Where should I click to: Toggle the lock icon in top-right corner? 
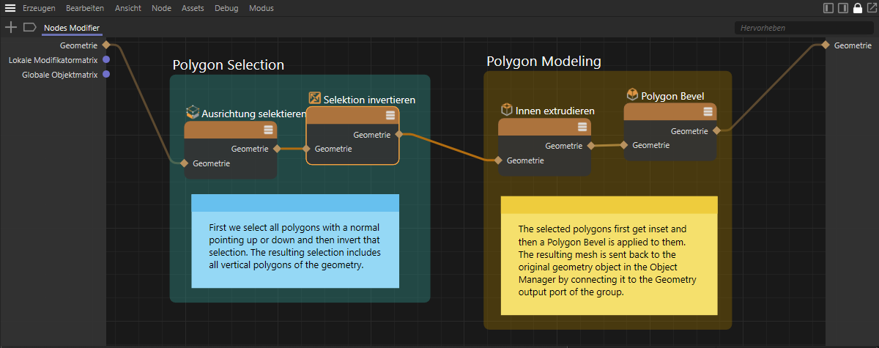pyautogui.click(x=857, y=8)
